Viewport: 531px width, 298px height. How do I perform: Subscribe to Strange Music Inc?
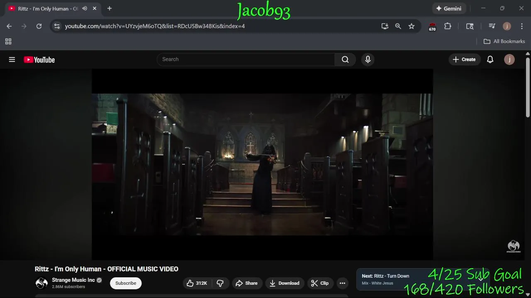point(126,283)
